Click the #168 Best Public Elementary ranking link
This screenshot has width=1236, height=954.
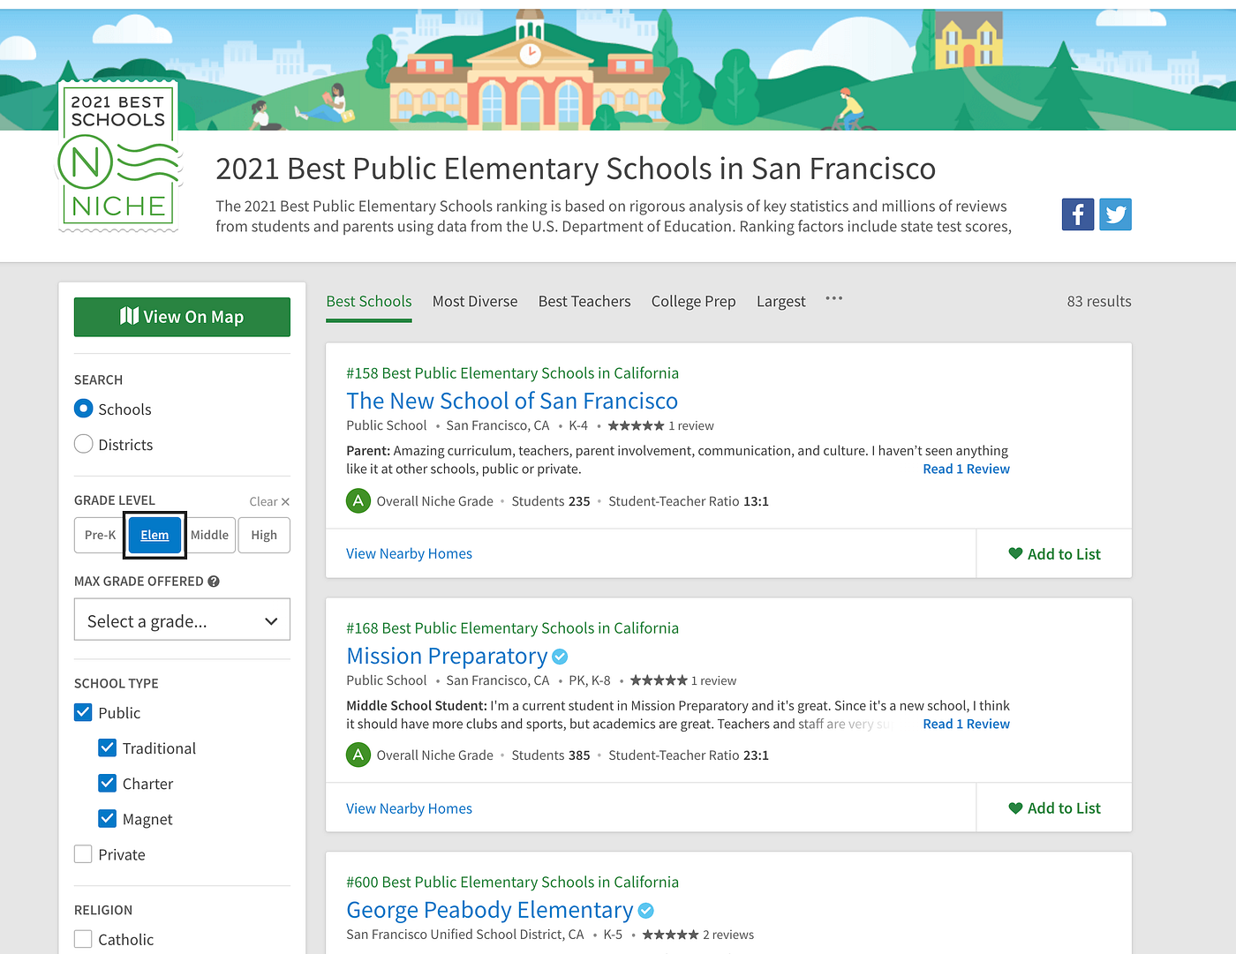click(512, 628)
